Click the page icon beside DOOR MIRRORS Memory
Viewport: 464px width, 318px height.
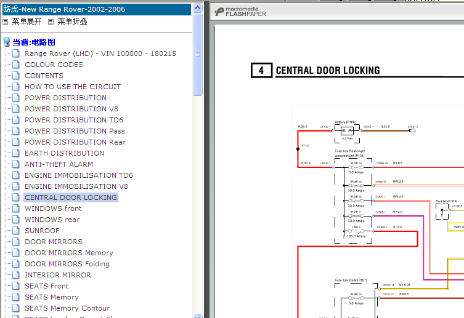16,253
